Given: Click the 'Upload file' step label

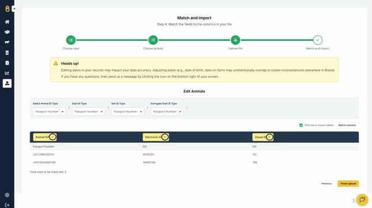Looking at the screenshot, I should 235,48.
